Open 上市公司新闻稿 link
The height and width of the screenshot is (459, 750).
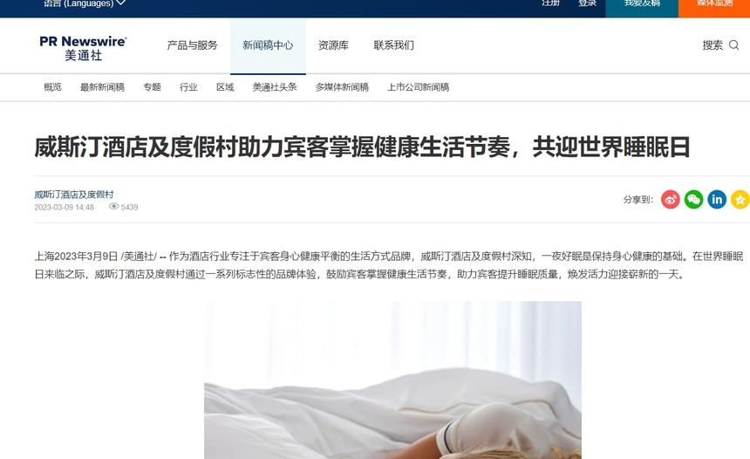(x=418, y=87)
